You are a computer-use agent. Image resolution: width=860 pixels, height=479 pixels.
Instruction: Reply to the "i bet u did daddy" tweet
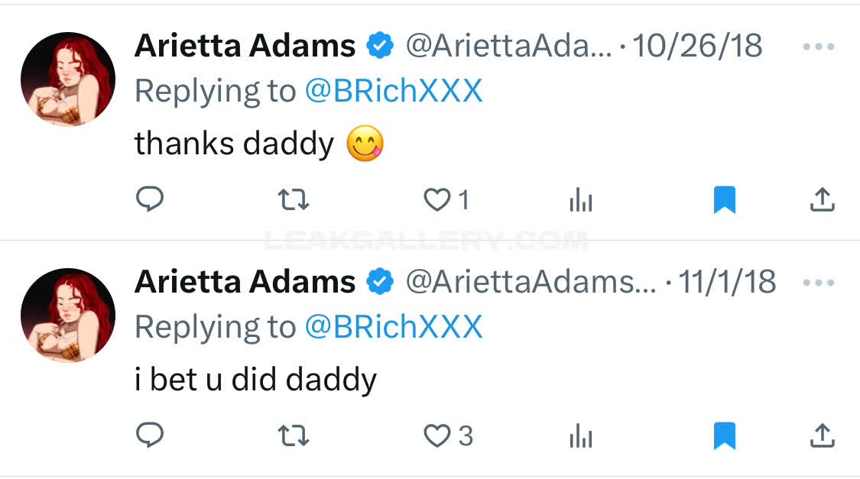150,436
